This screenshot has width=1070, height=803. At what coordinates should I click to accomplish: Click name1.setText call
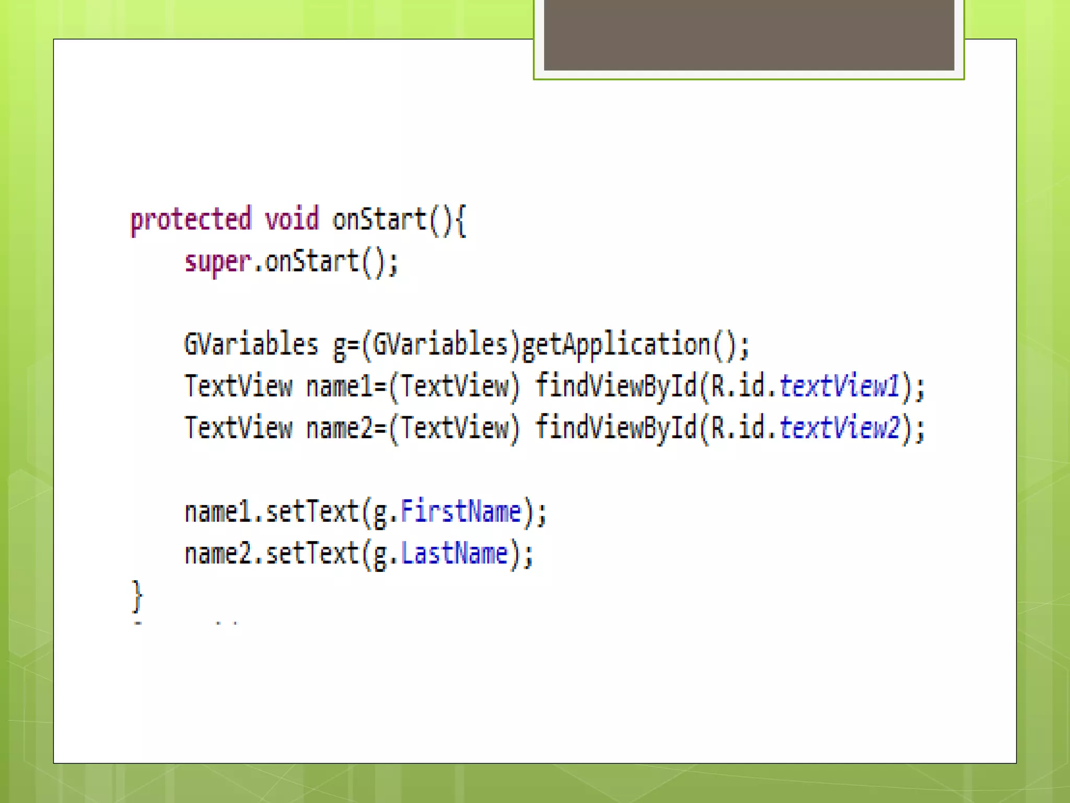point(272,512)
